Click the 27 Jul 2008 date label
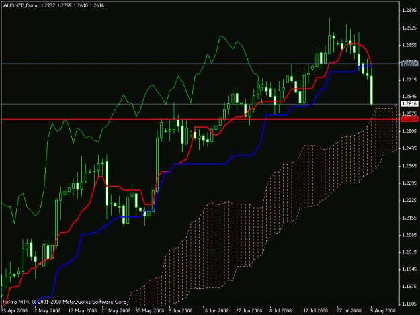This screenshot has height=315, width=420. (349, 311)
